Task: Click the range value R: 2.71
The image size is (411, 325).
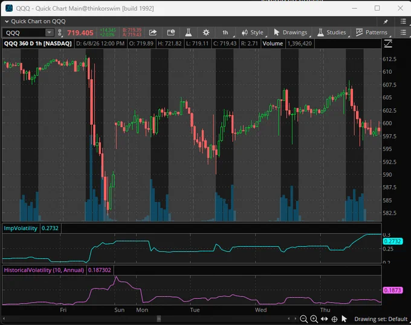Action: (x=249, y=44)
